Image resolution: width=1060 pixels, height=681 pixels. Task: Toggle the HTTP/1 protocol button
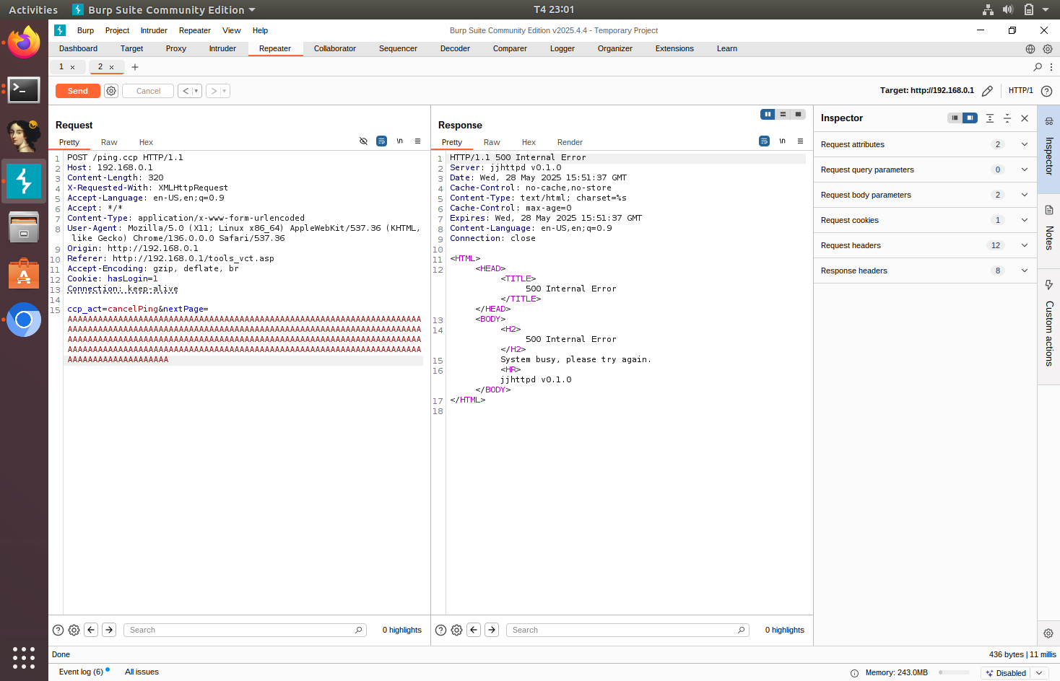point(1021,91)
